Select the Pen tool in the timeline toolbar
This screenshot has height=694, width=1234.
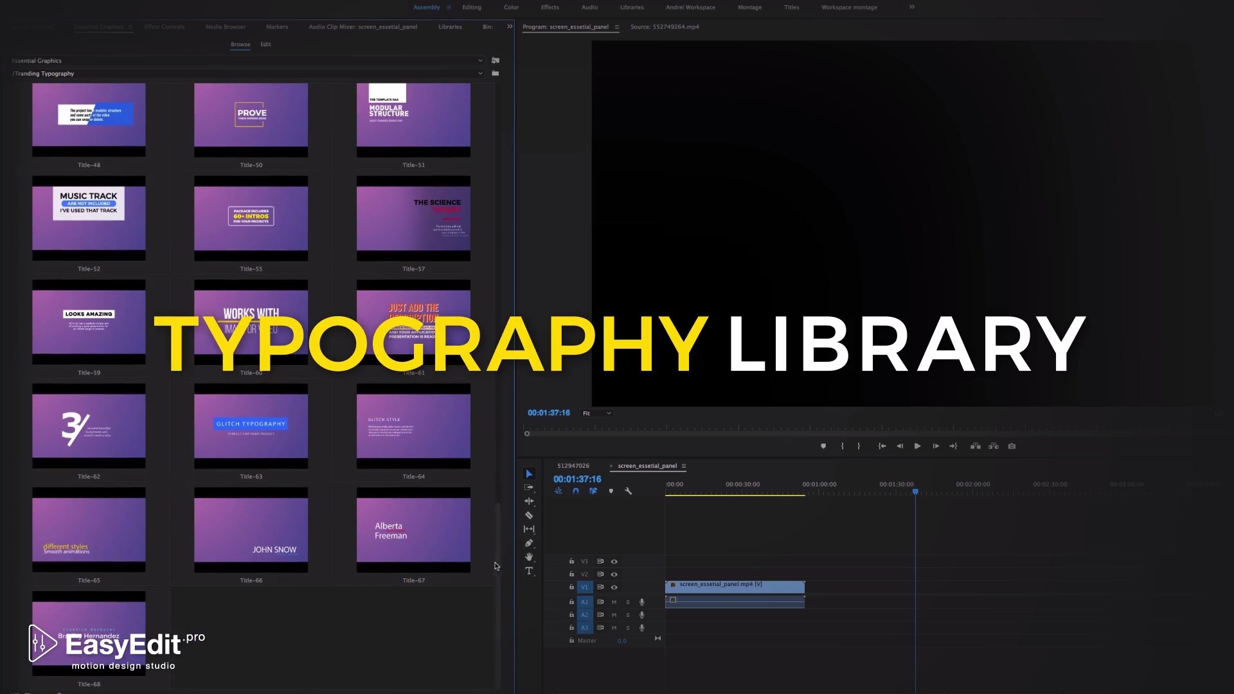[529, 543]
